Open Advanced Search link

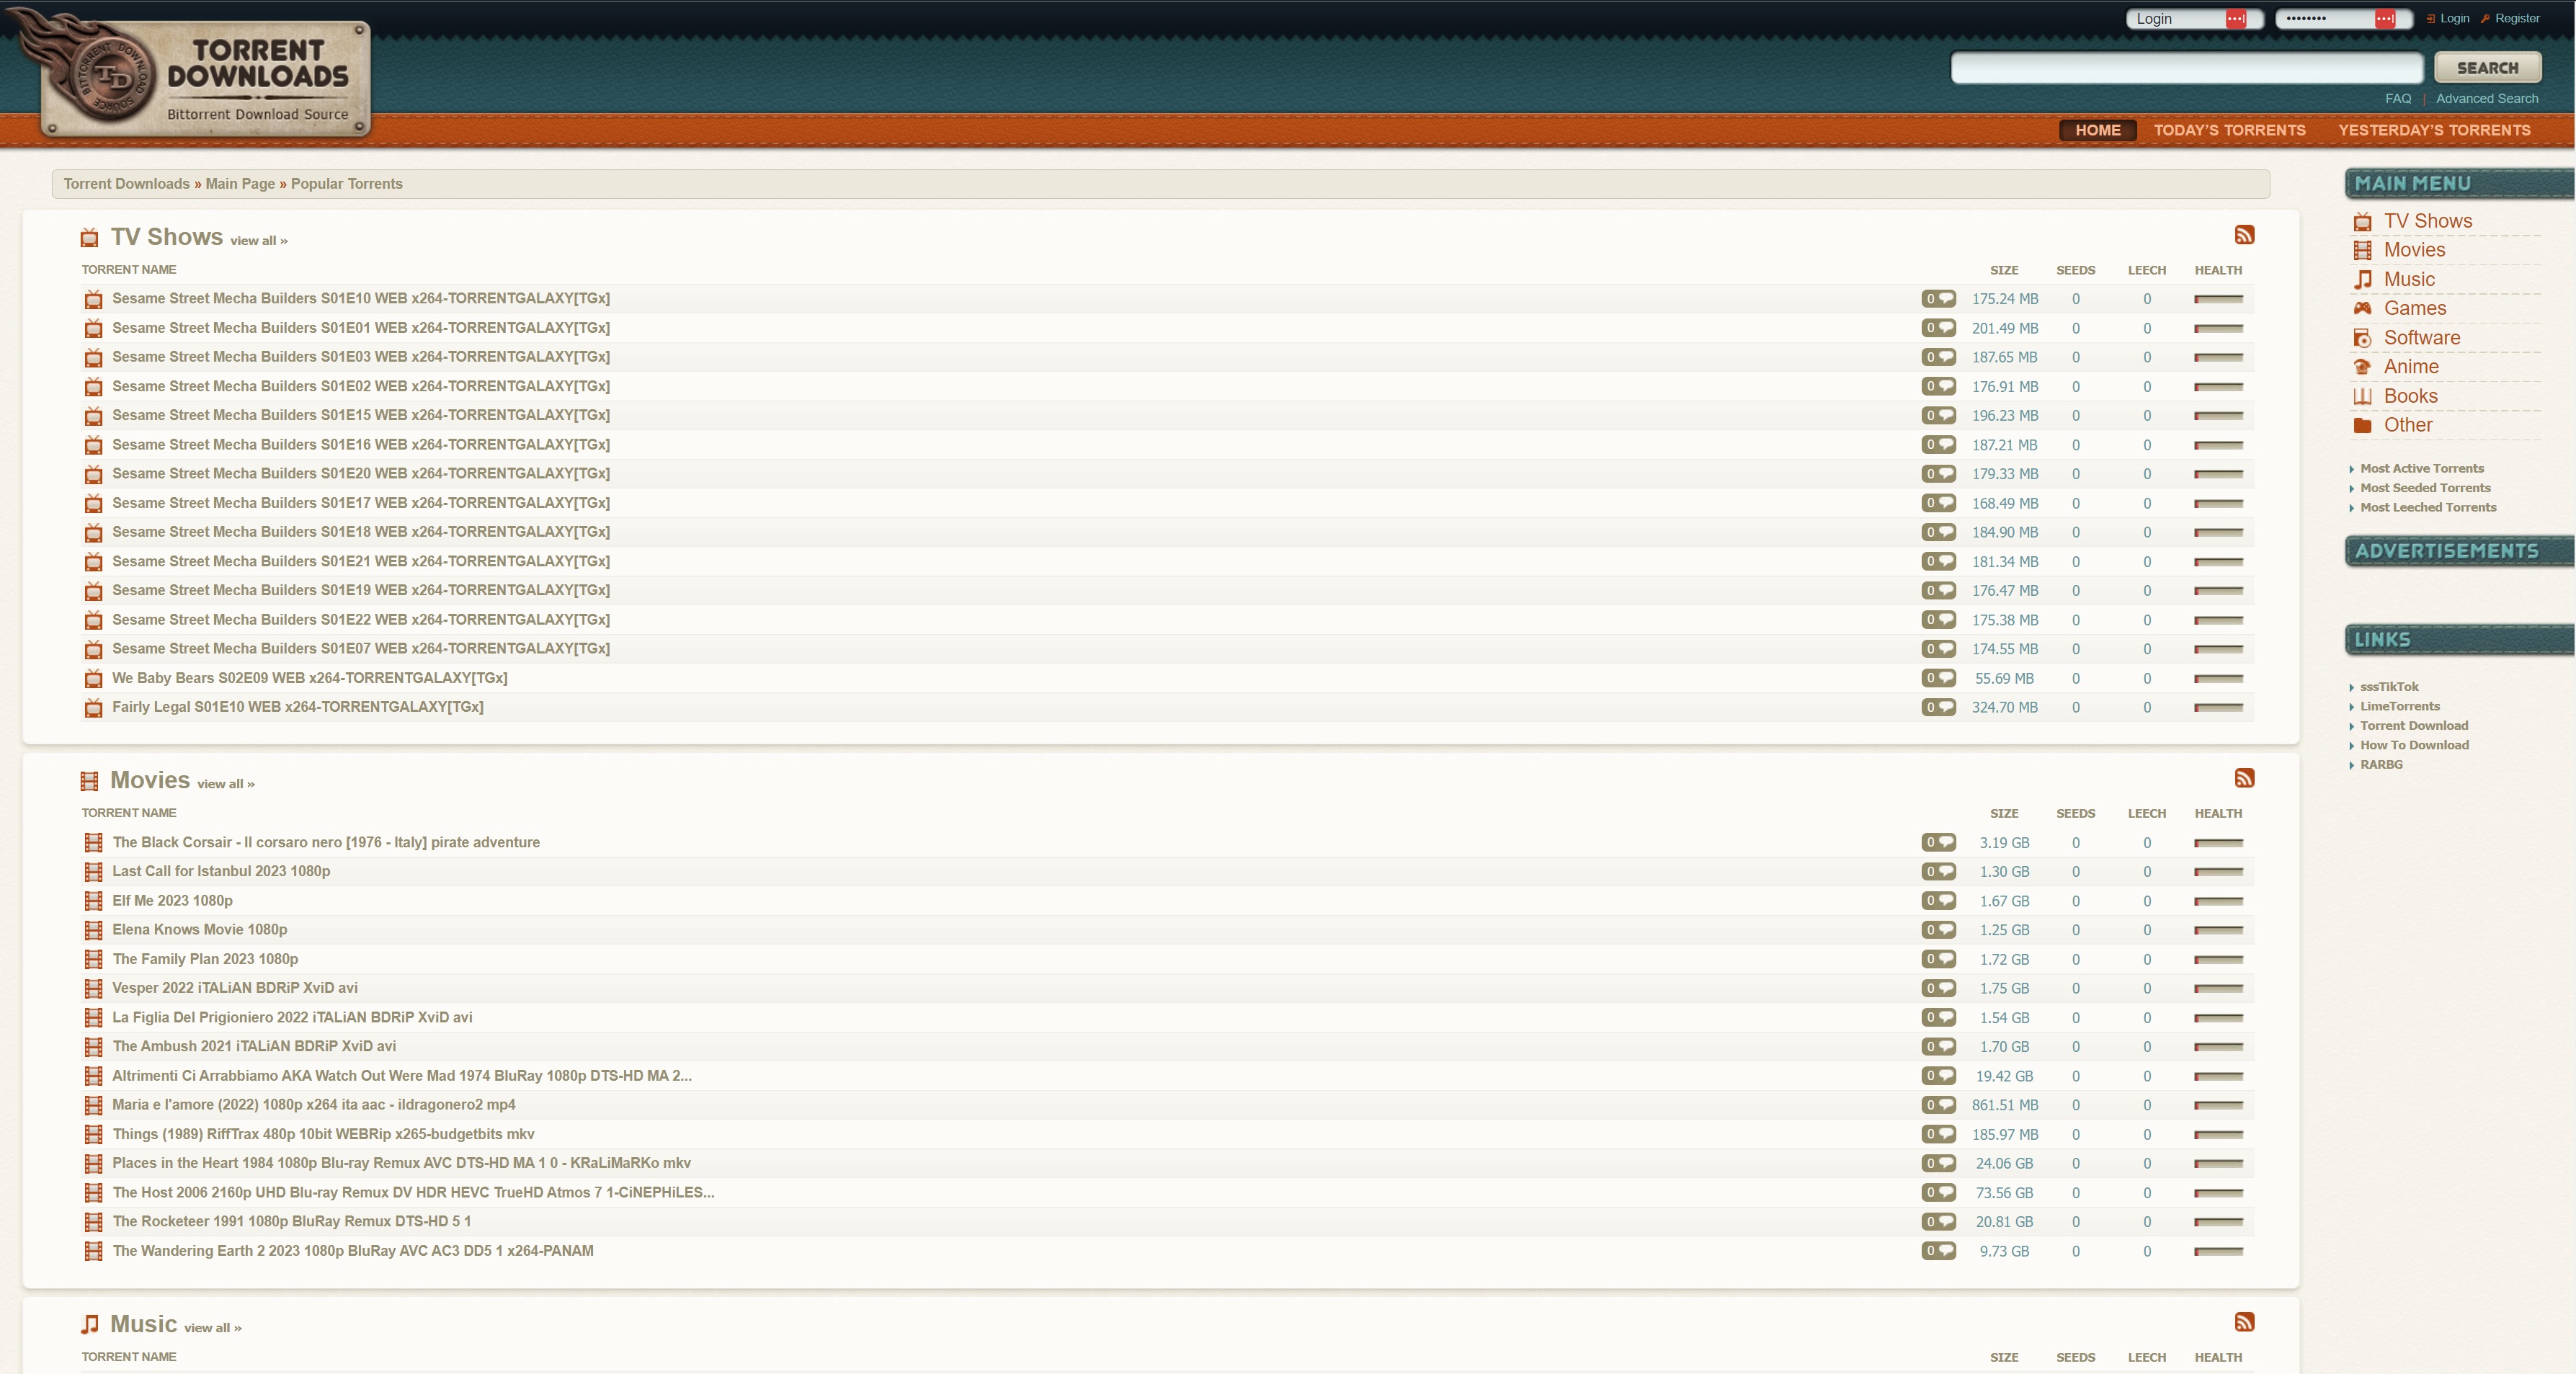click(x=2486, y=98)
